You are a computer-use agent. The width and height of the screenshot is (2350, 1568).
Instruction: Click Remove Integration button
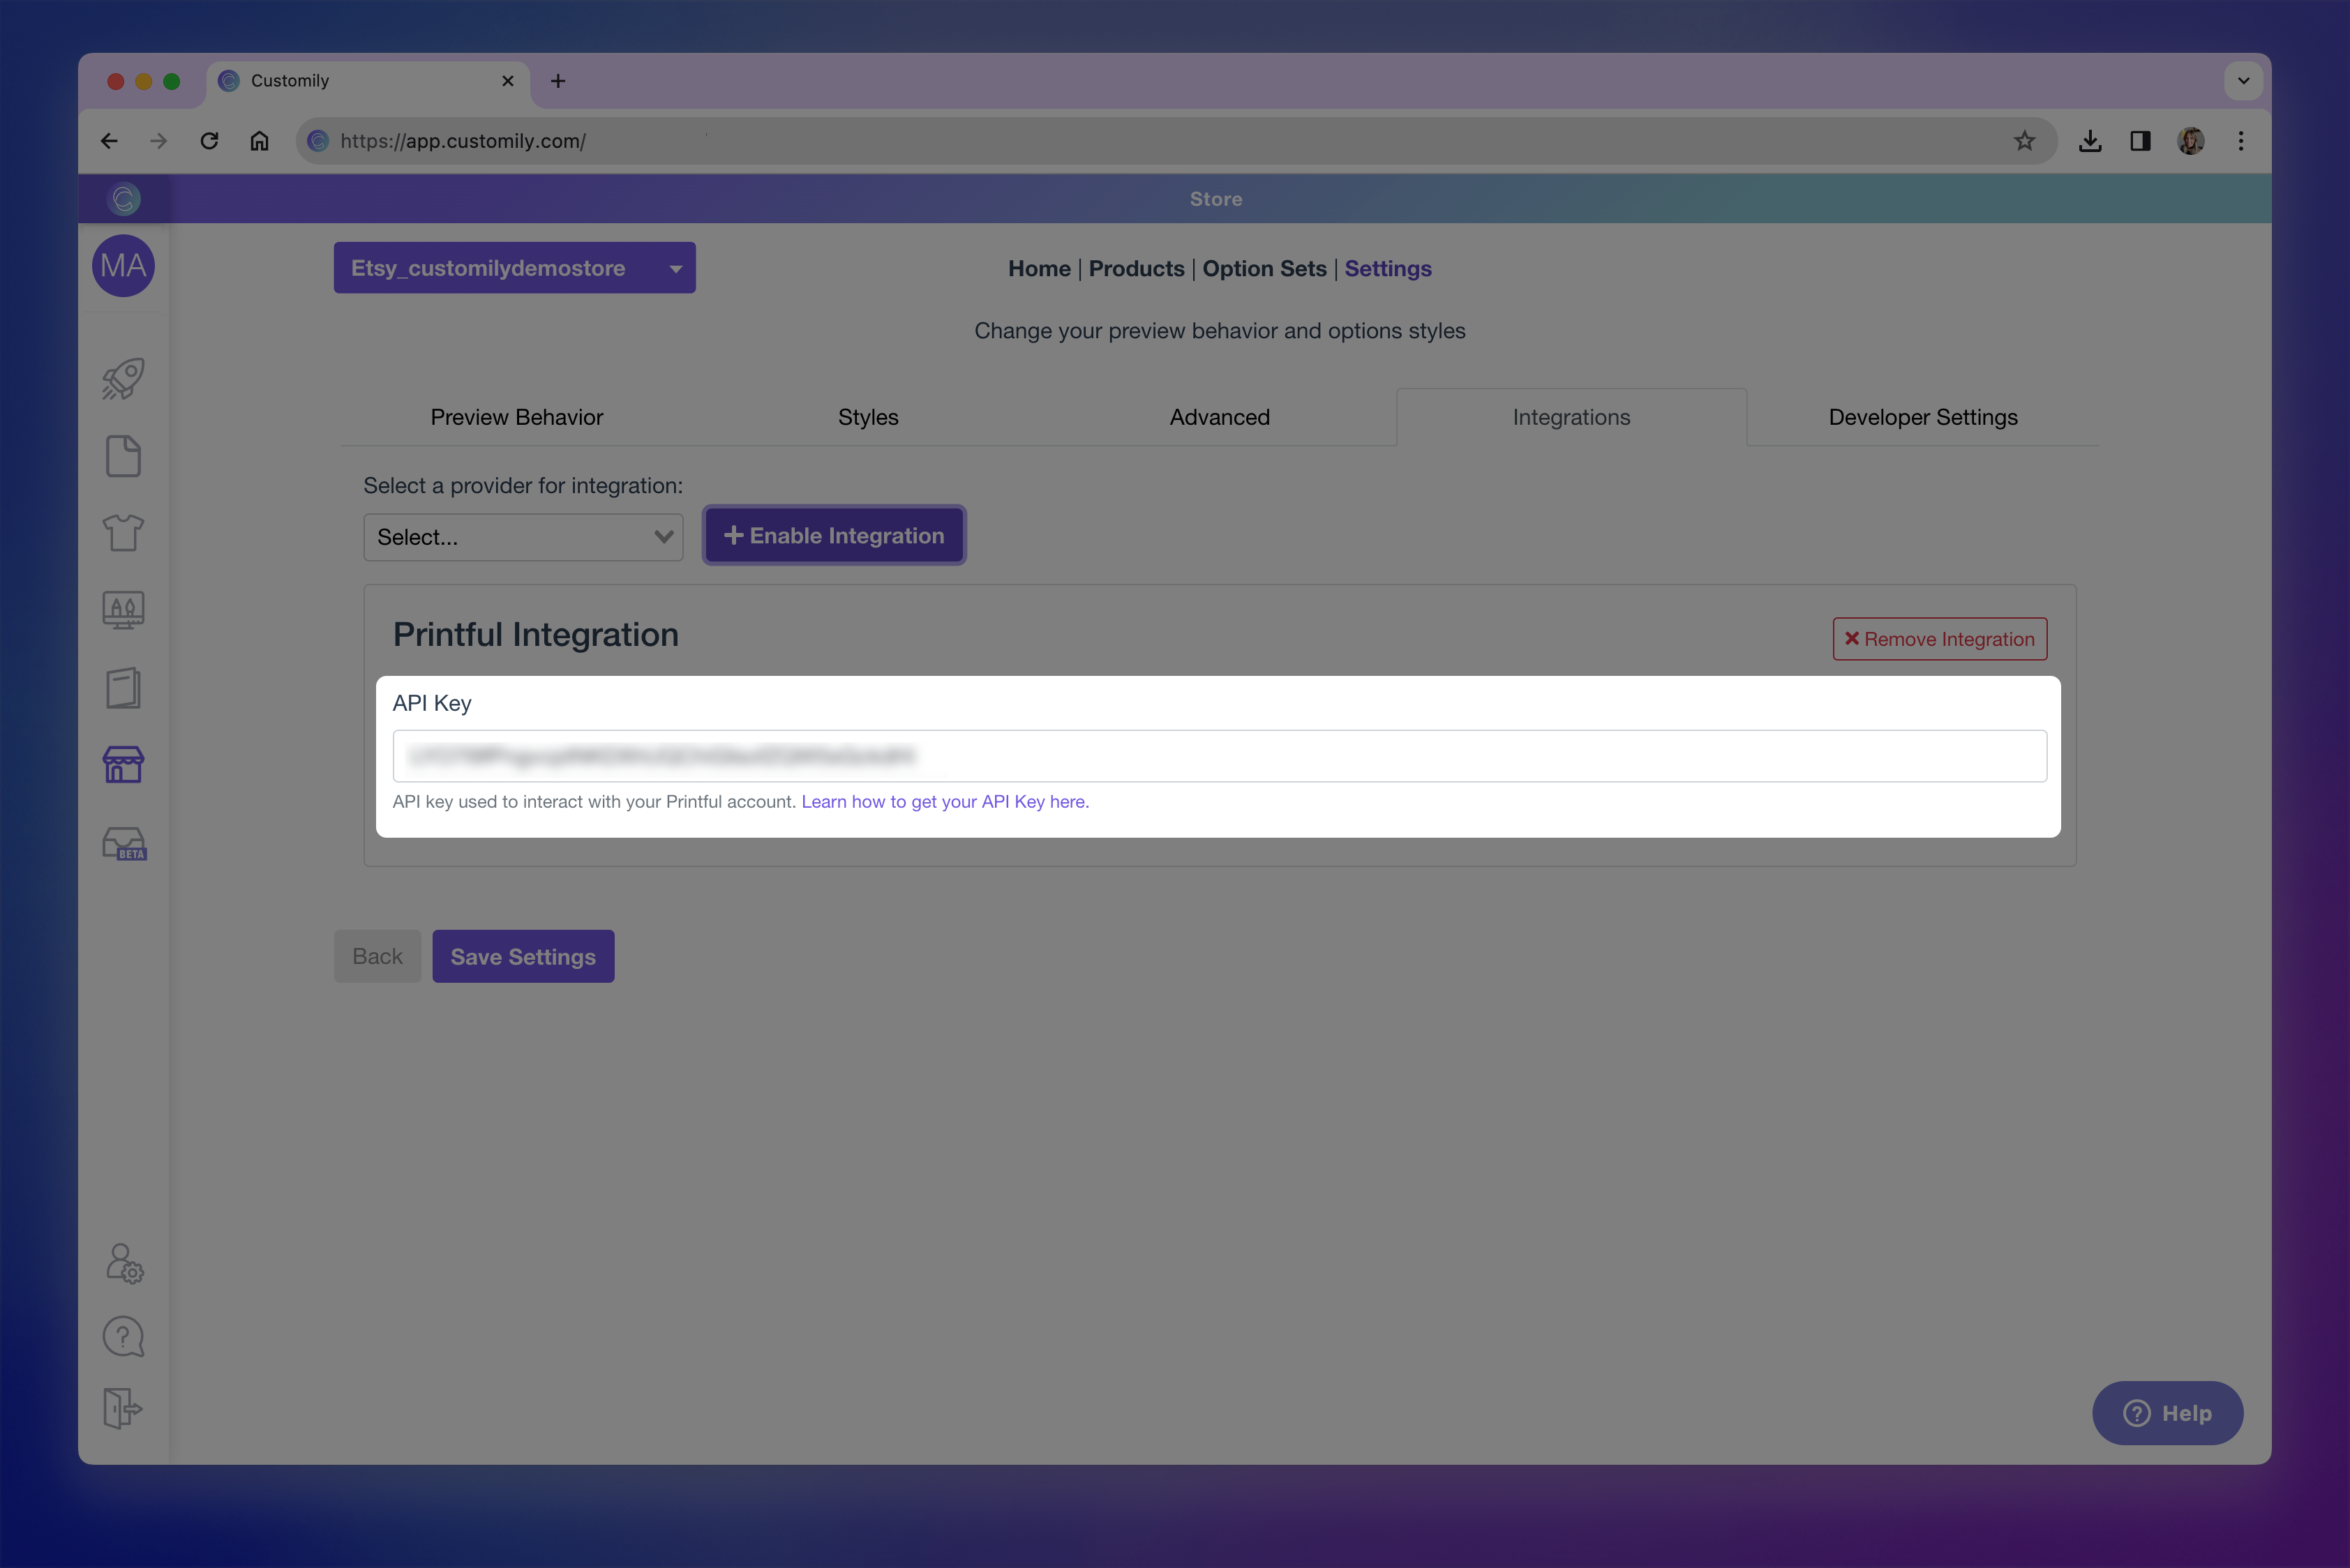(1939, 639)
